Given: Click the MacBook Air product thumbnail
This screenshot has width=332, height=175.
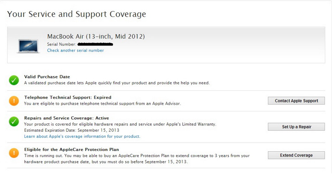Looking at the screenshot, I should (x=28, y=46).
